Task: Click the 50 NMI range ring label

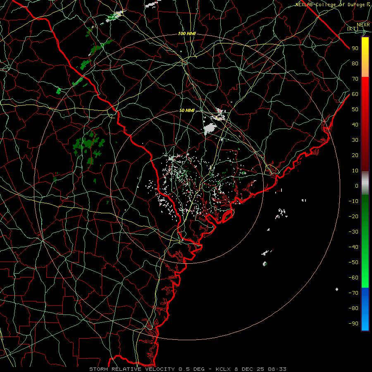Action: pyautogui.click(x=187, y=110)
